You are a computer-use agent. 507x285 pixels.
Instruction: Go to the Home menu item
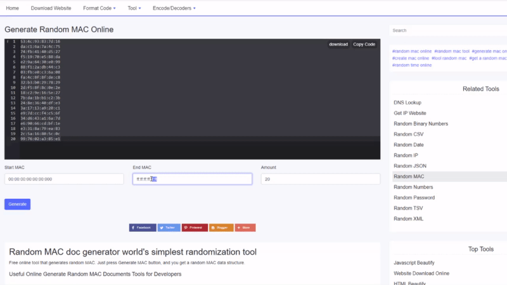point(12,8)
